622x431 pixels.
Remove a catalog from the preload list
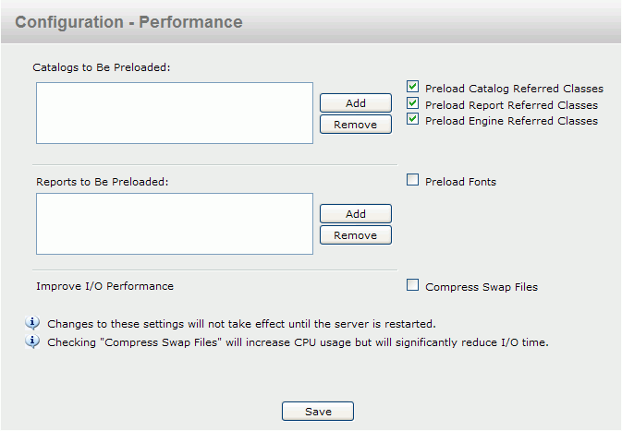pyautogui.click(x=356, y=125)
